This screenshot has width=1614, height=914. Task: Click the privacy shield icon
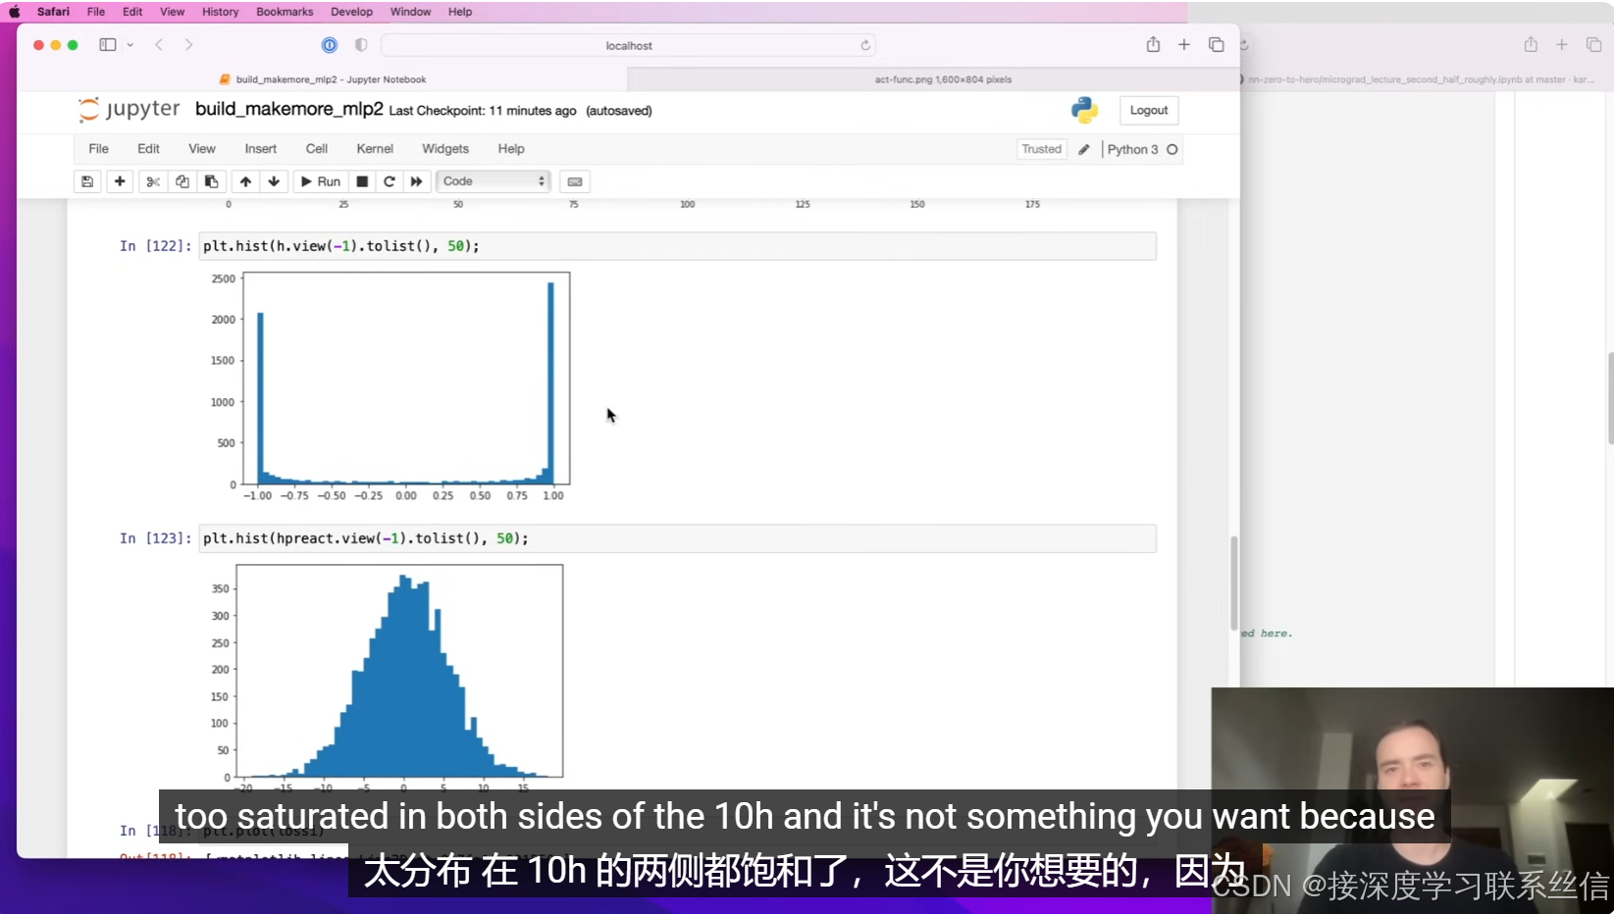click(x=361, y=45)
